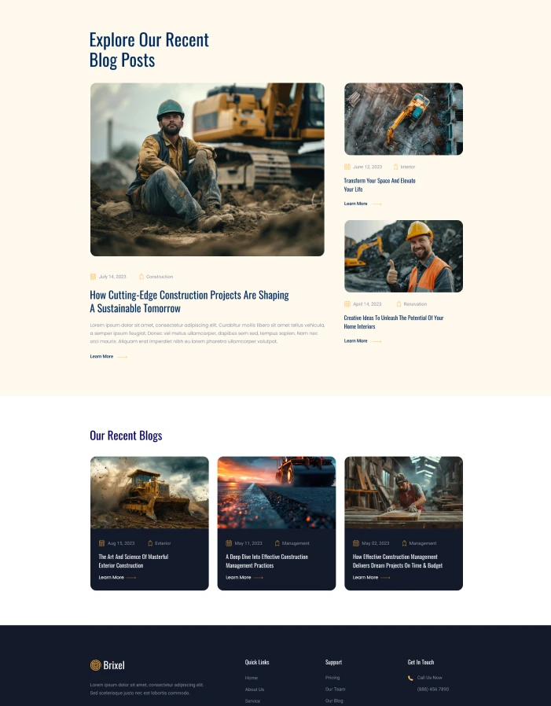Open 'How Effective Construction Management Delivers' title

click(398, 561)
